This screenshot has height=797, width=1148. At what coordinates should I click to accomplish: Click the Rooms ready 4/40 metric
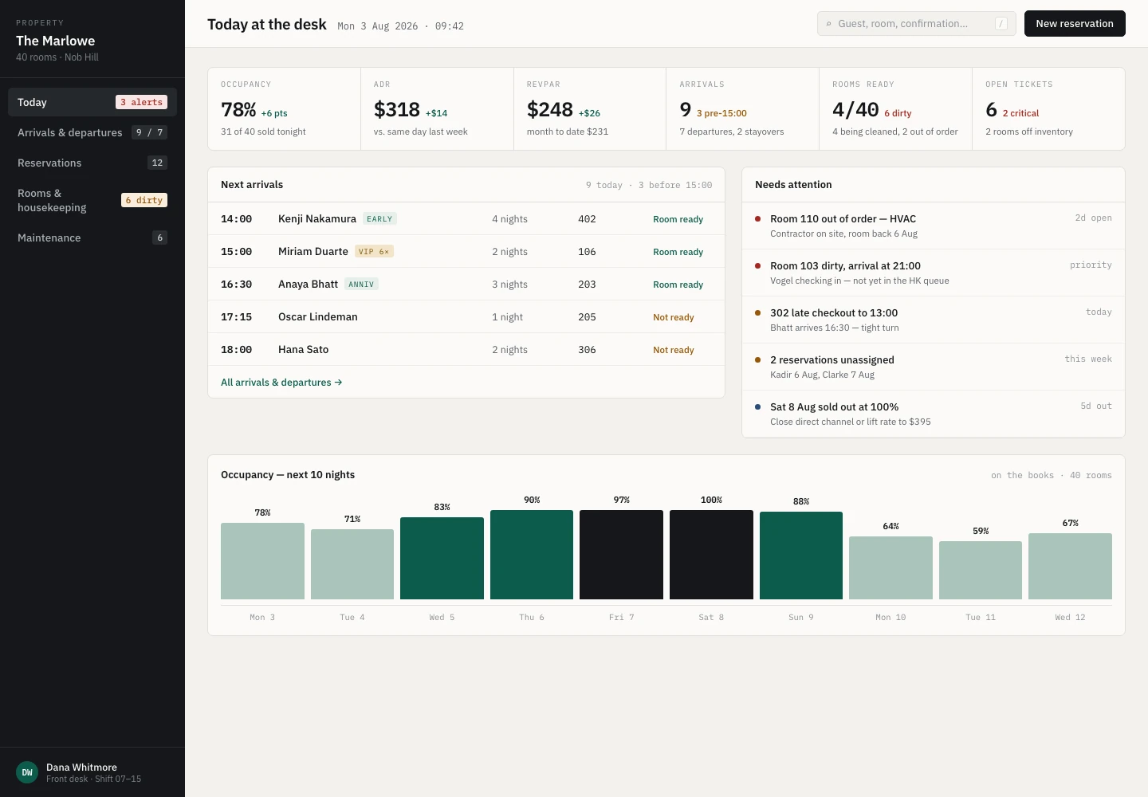coord(896,108)
